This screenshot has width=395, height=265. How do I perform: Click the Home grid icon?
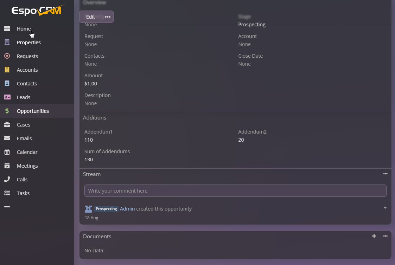coord(7,29)
